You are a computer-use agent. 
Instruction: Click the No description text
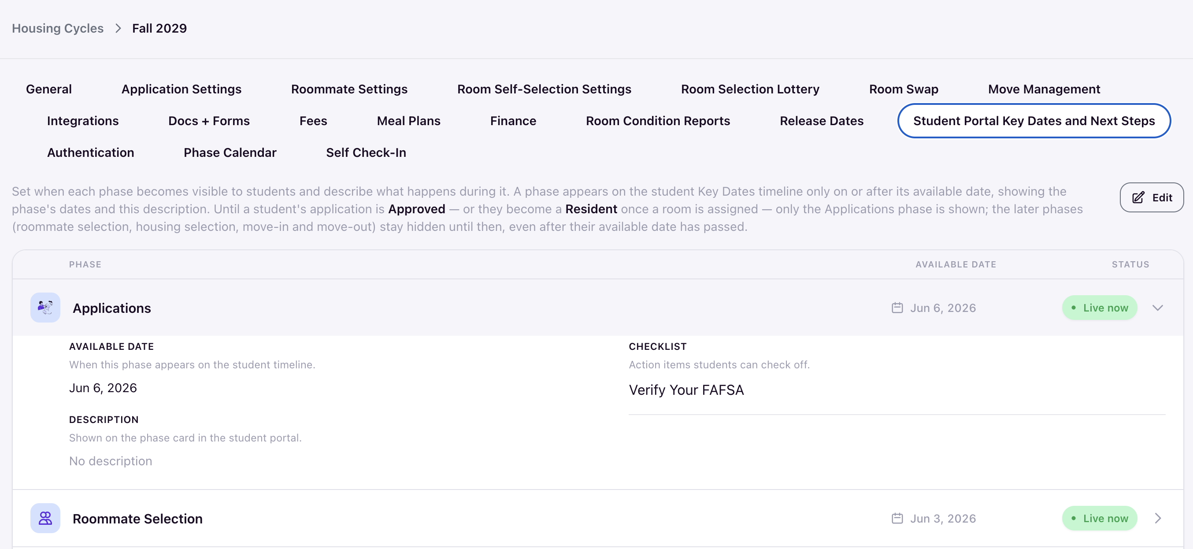[x=110, y=460]
